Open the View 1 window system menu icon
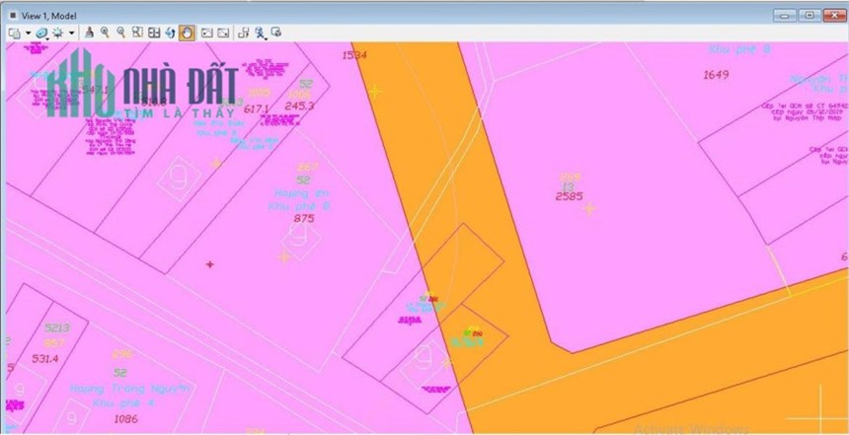849x435 pixels. click(x=13, y=15)
